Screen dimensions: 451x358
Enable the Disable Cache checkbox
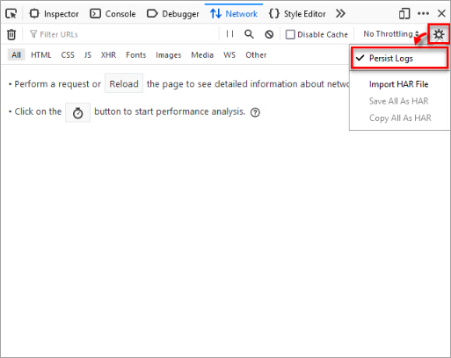pos(290,34)
